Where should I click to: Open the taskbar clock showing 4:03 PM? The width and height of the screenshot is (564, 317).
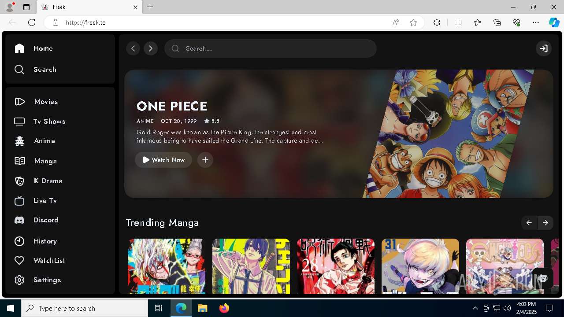pos(526,308)
